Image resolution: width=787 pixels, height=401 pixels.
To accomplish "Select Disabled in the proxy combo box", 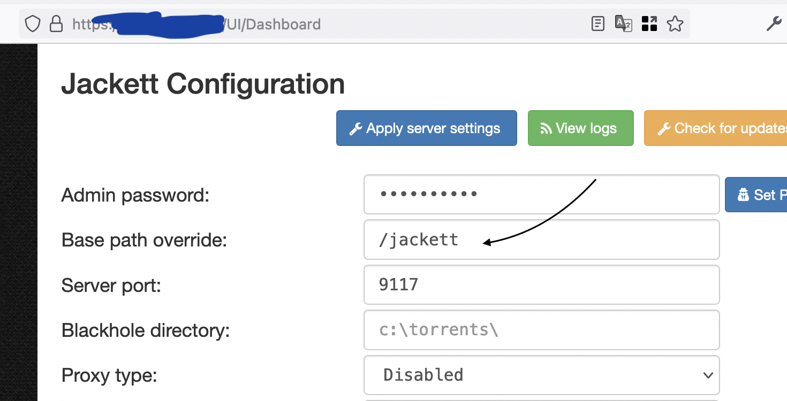I will (541, 375).
